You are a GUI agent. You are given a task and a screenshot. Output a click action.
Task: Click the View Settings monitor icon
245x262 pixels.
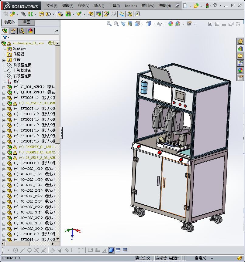pyautogui.click(x=189, y=24)
